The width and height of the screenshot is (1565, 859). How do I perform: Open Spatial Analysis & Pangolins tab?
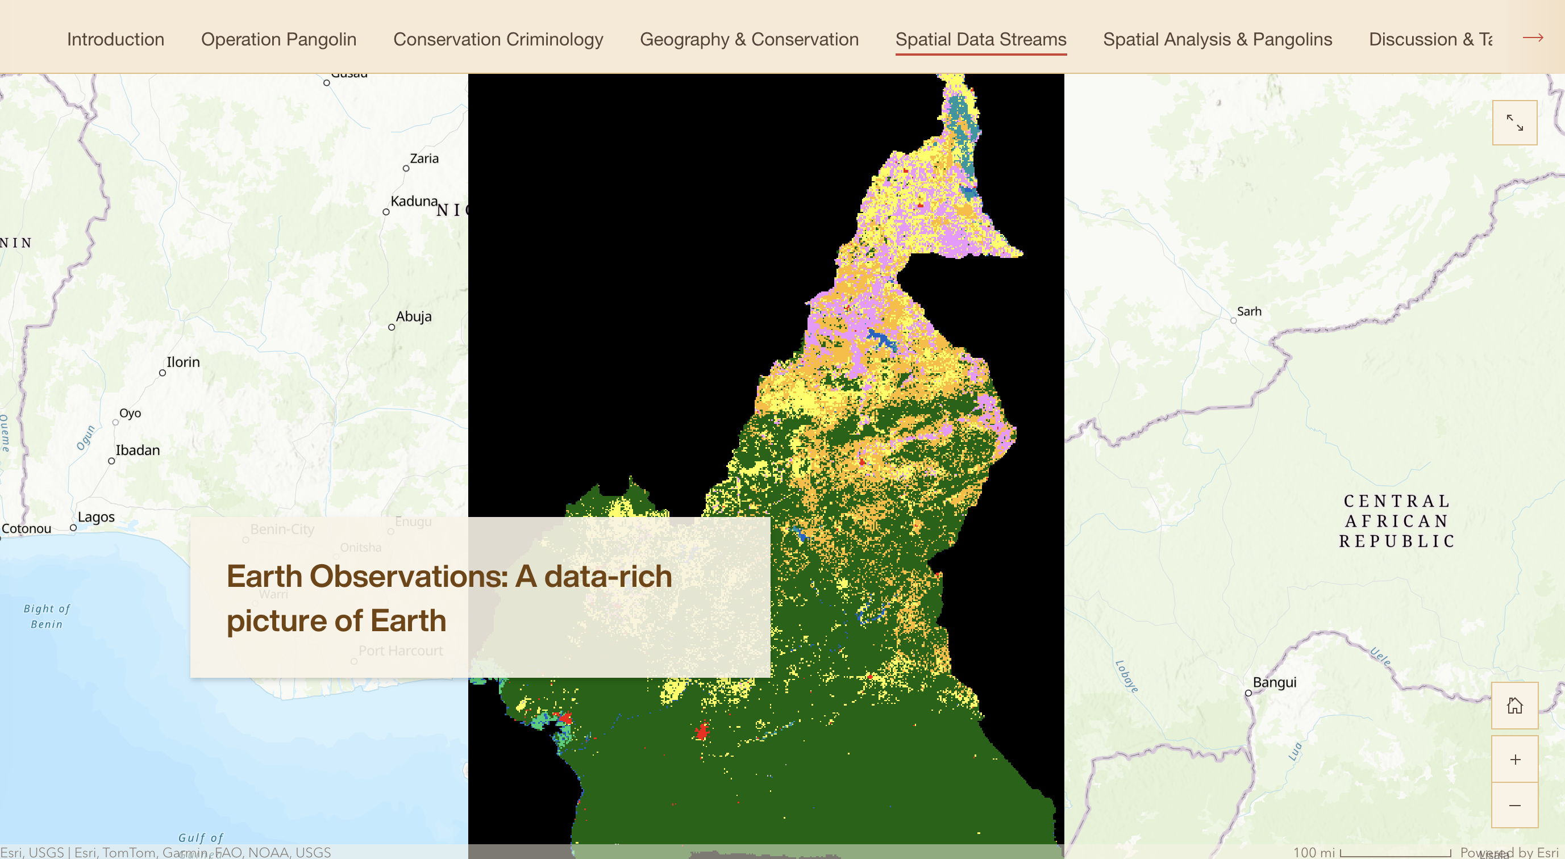(x=1217, y=39)
